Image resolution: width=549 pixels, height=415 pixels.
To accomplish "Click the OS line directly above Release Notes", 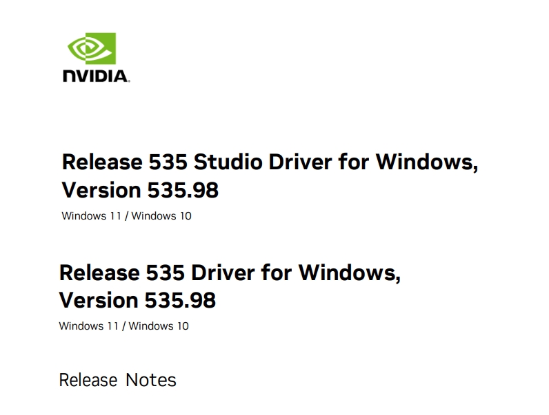I will click(123, 326).
